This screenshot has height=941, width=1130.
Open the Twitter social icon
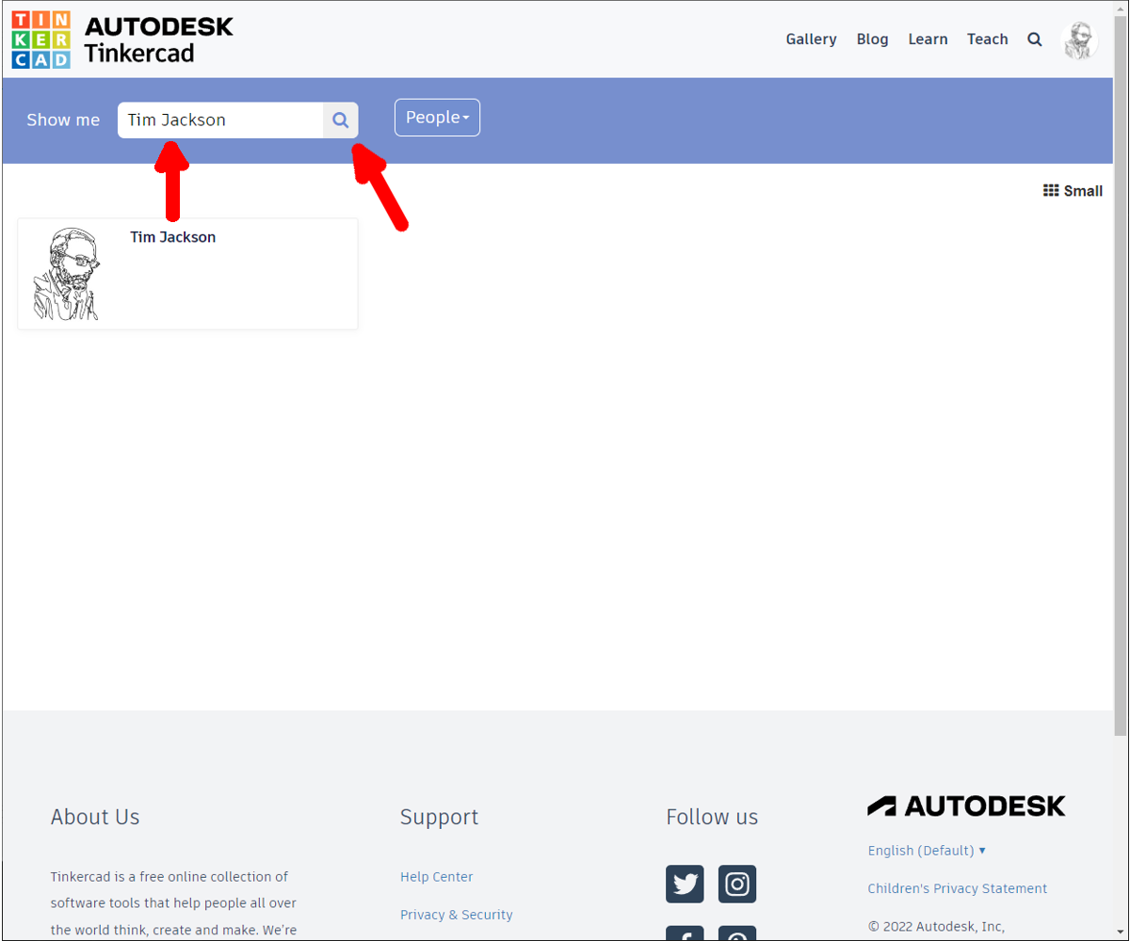(x=685, y=885)
